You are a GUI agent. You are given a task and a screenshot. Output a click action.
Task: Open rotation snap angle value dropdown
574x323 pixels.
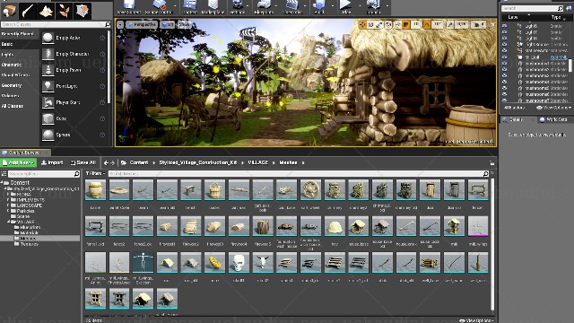coord(438,24)
